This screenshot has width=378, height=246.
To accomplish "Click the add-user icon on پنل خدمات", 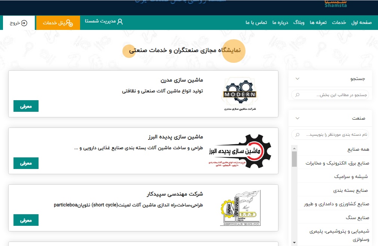I will 69,23.
